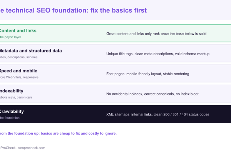Click 'ProCheck . seoprocheck.com' footer text
Image resolution: width=231 pixels, height=154 pixels.
point(23,148)
